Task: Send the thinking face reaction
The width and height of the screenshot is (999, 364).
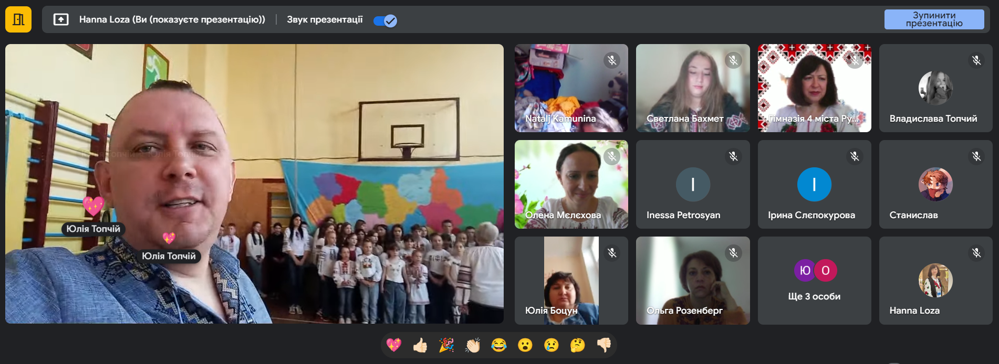Action: tap(577, 345)
